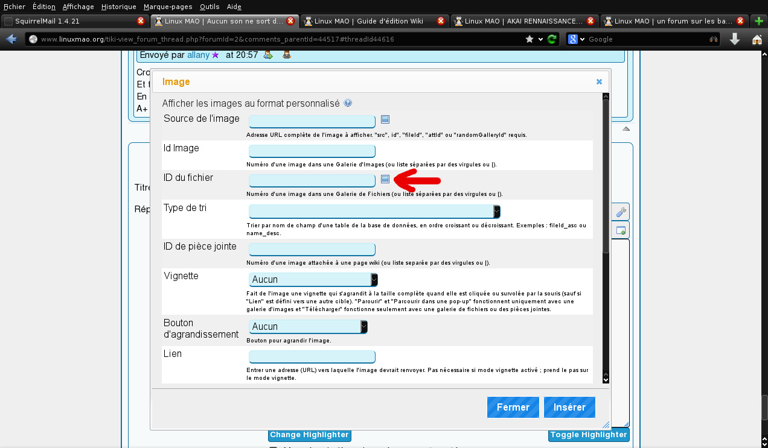Focus the Lien input field

(312, 356)
